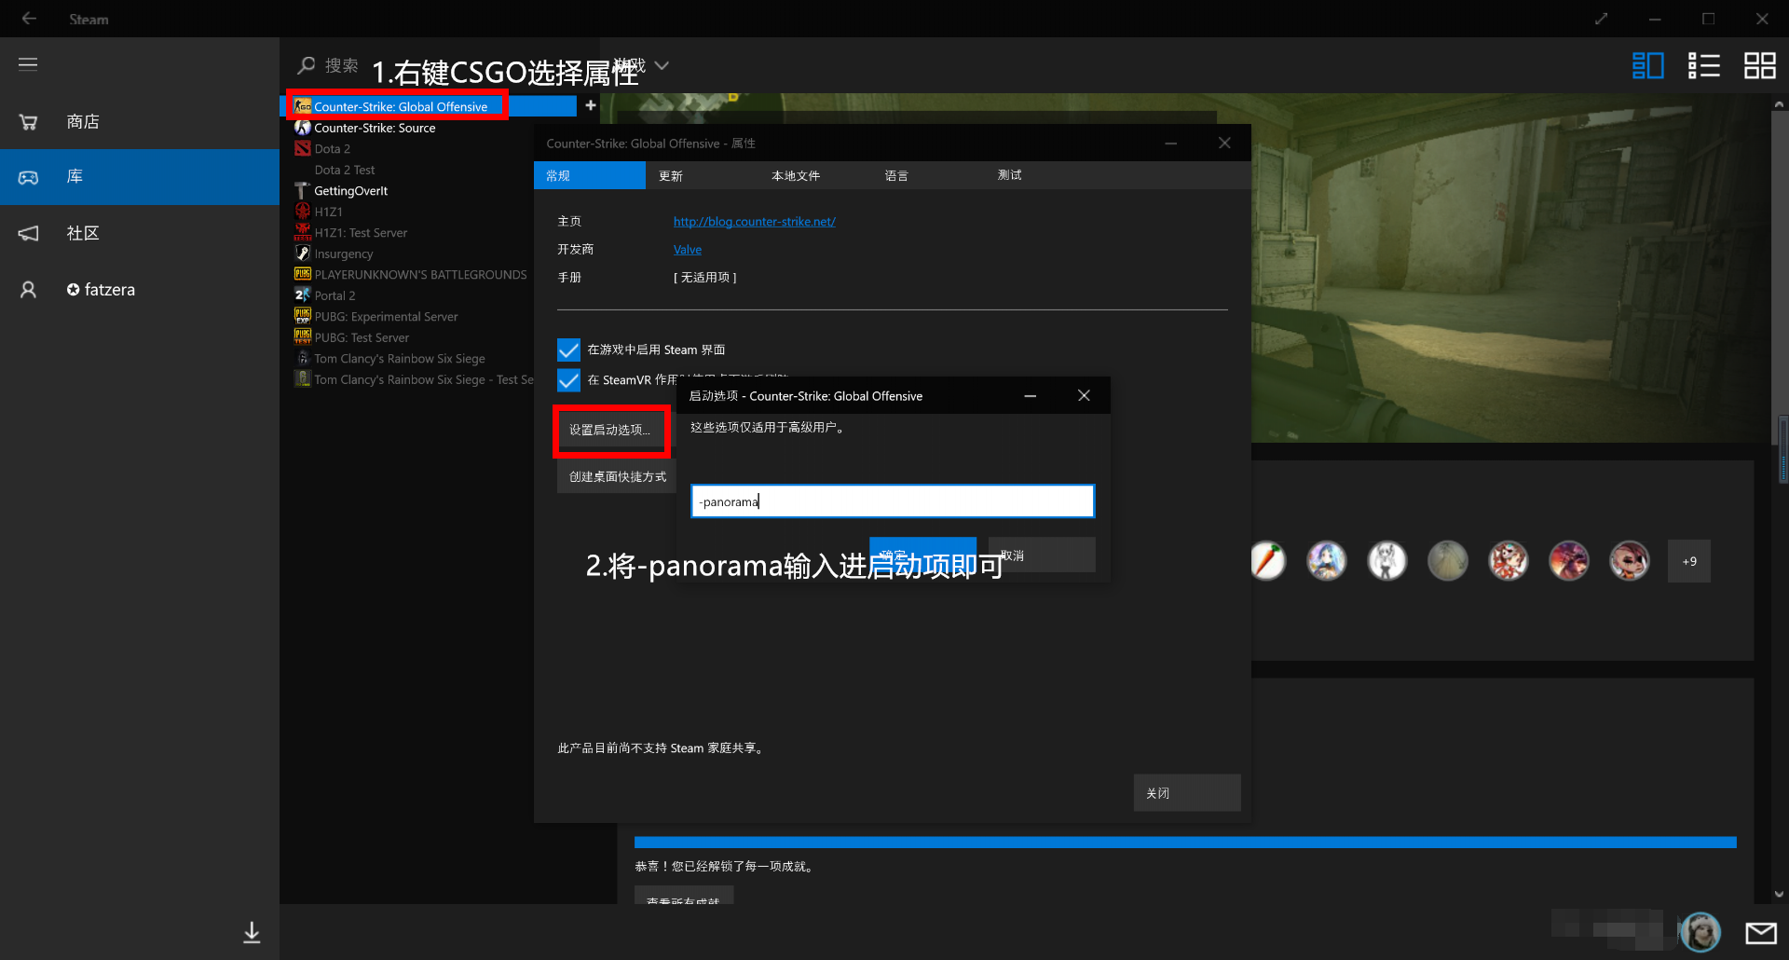Open messages via envelope icon
1789x960 pixels.
pyautogui.click(x=1760, y=932)
